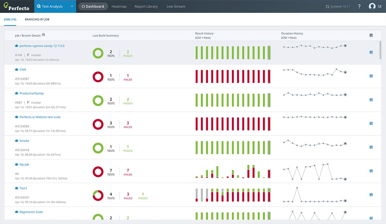Open the CNN job link
This screenshot has height=224, width=386.
23,69
